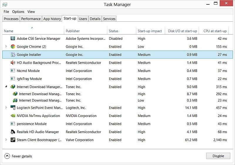Viewport: 235px width, 165px height.
Task: Click the child IDM icon with 8.7 MB
Action: (x=15, y=94)
